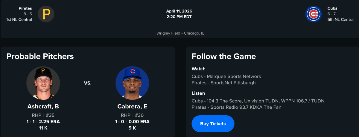Click Ashcraft's 2.25 ERA stat
The width and height of the screenshot is (359, 137).
49,121
